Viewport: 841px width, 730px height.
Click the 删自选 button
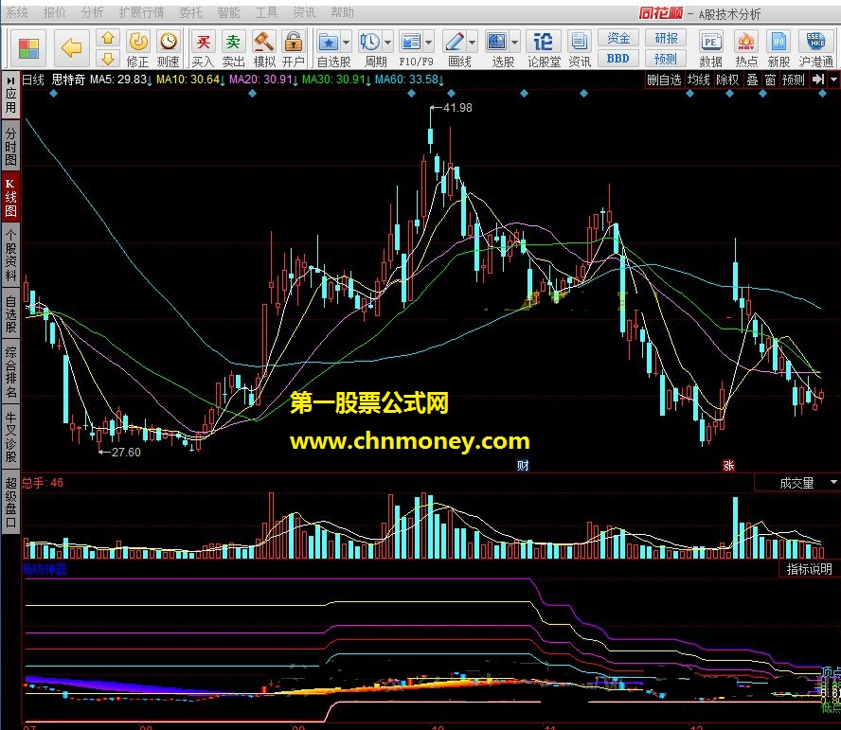pos(664,80)
